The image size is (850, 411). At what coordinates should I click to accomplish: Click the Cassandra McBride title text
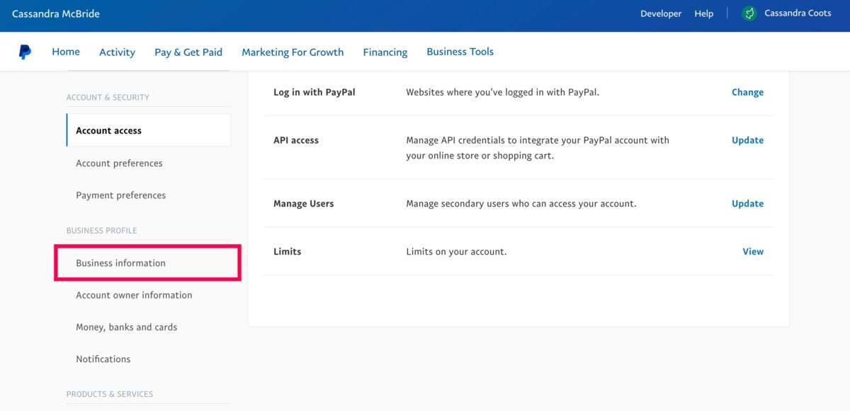coord(56,13)
